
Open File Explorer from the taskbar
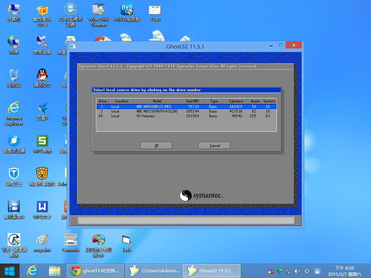coord(55,270)
